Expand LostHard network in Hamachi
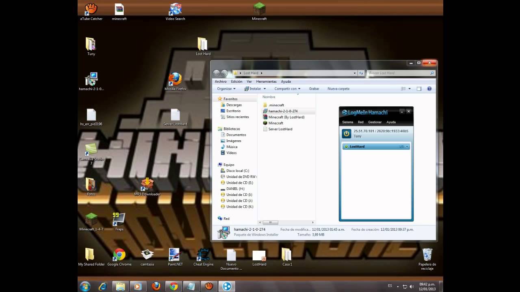Viewport: 520px width, 292px height. coord(407,146)
